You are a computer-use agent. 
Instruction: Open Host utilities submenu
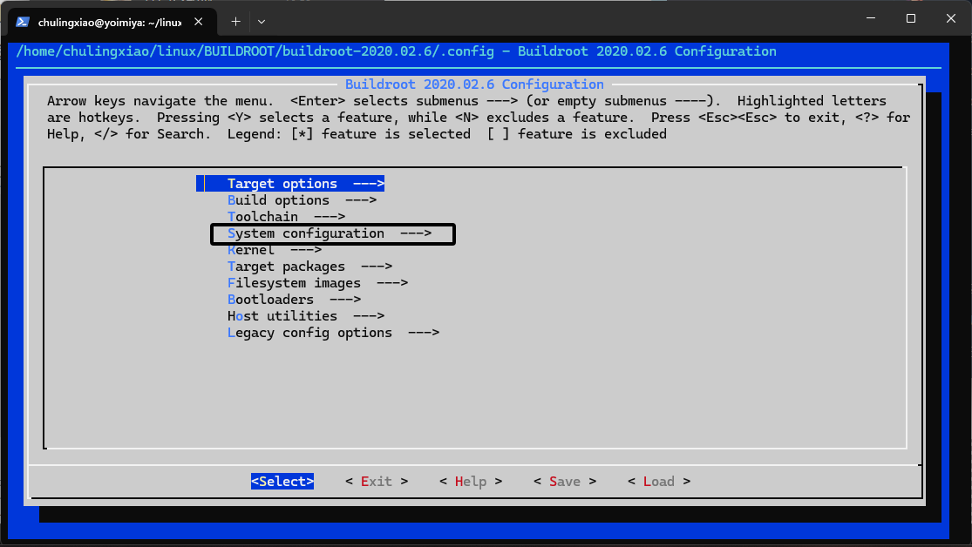click(306, 316)
